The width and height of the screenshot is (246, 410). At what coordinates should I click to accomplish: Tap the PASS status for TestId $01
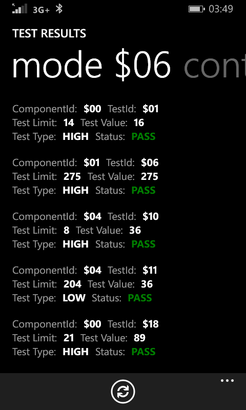(143, 136)
